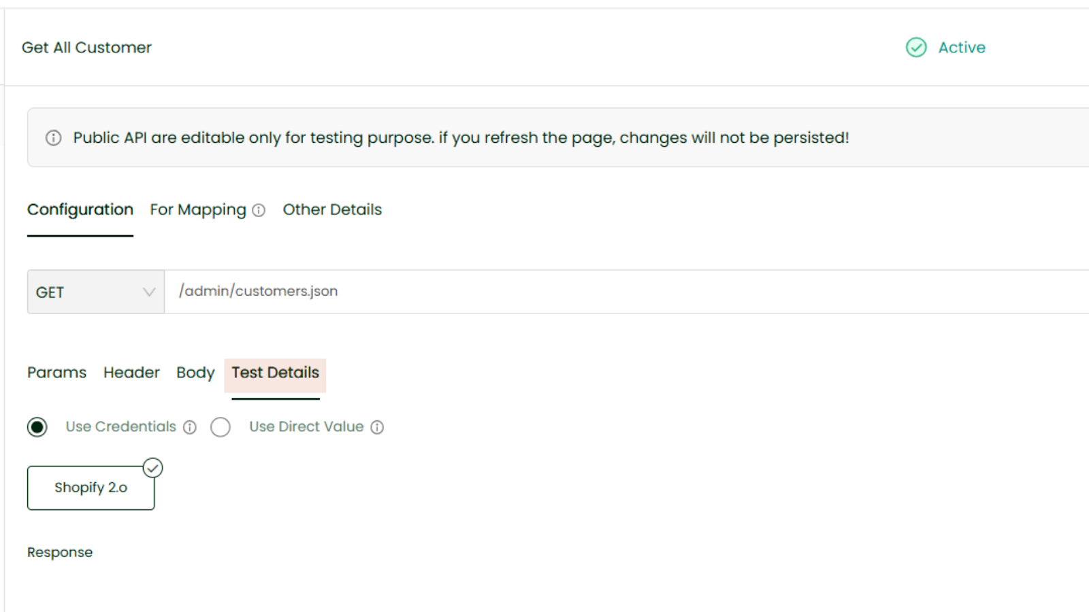This screenshot has width=1089, height=612.
Task: Open the Body tab
Action: [x=195, y=373]
